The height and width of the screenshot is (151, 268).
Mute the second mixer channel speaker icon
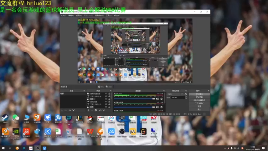tap(157, 107)
